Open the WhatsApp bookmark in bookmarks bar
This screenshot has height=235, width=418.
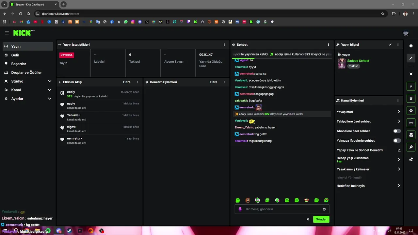point(126,22)
